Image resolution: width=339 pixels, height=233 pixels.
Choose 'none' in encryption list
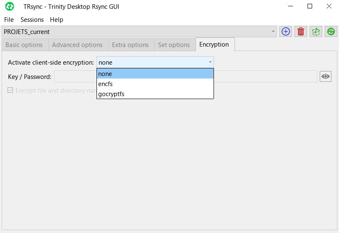coord(155,74)
